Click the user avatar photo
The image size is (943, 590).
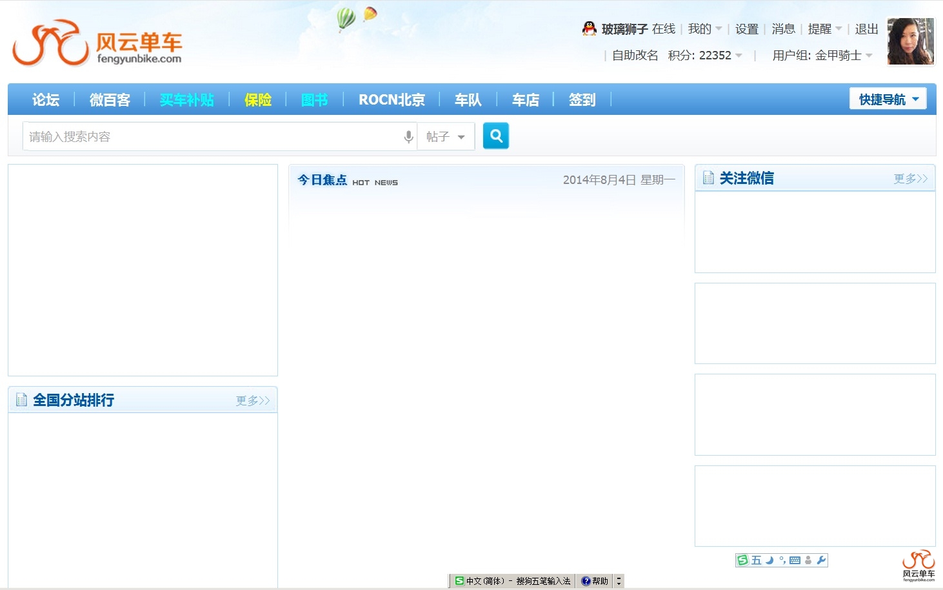[x=910, y=41]
